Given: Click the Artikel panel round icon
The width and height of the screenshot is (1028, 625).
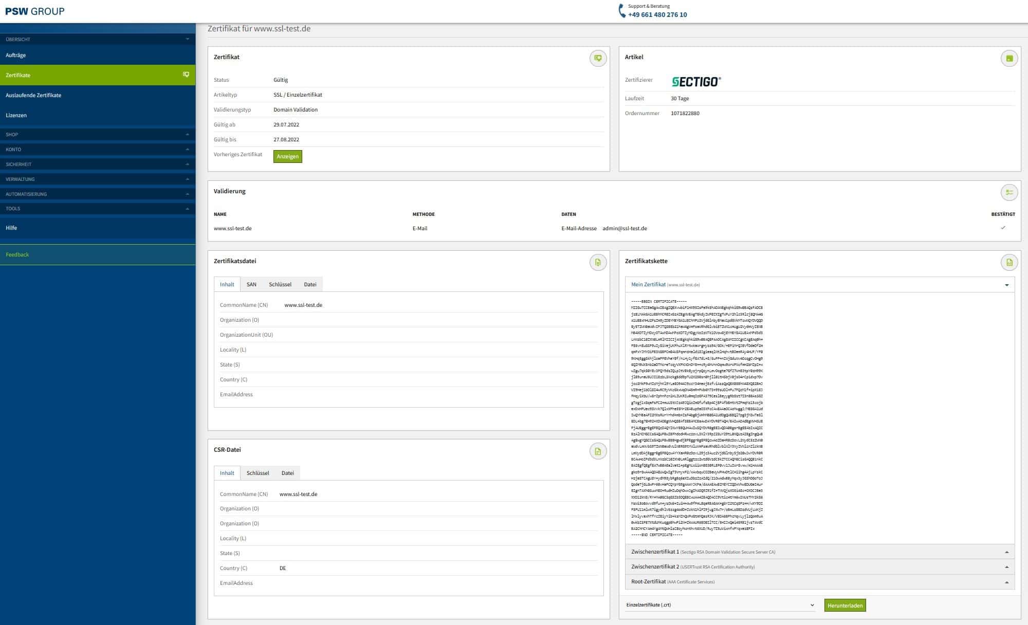Looking at the screenshot, I should [1009, 58].
